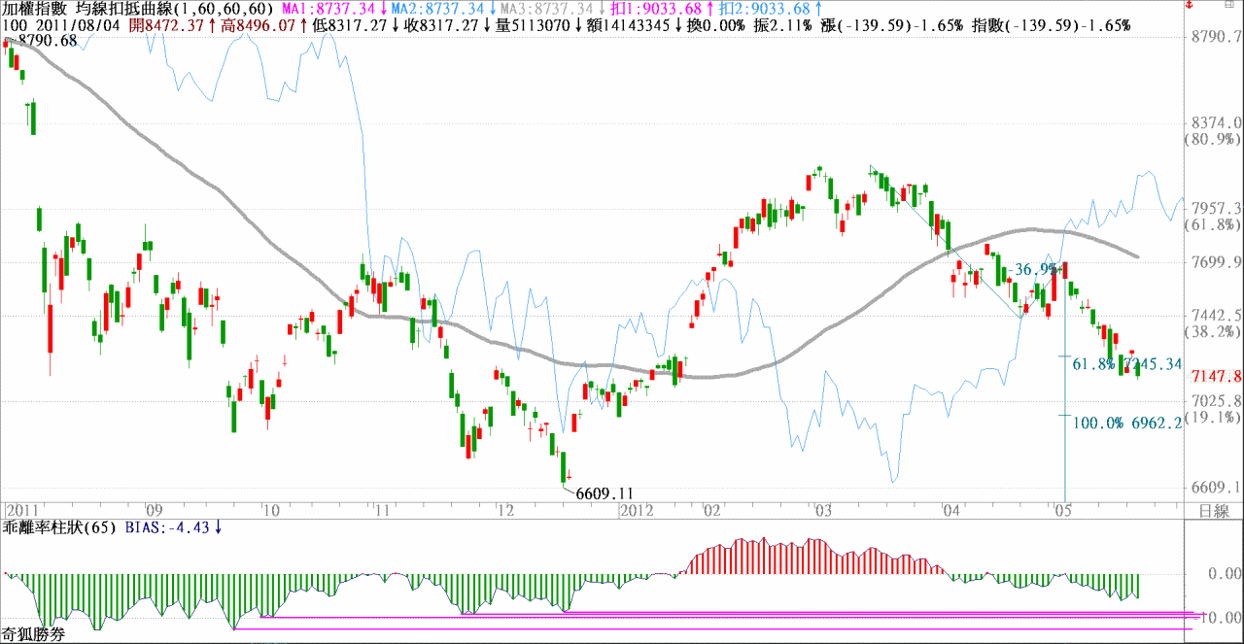Click the -36.9% trend line label
Viewport: 1244px width, 644px height.
coord(1029,269)
